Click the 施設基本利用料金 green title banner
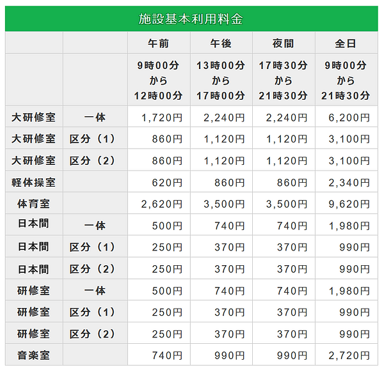Viewport: 384px width, 370px height. pyautogui.click(x=191, y=19)
